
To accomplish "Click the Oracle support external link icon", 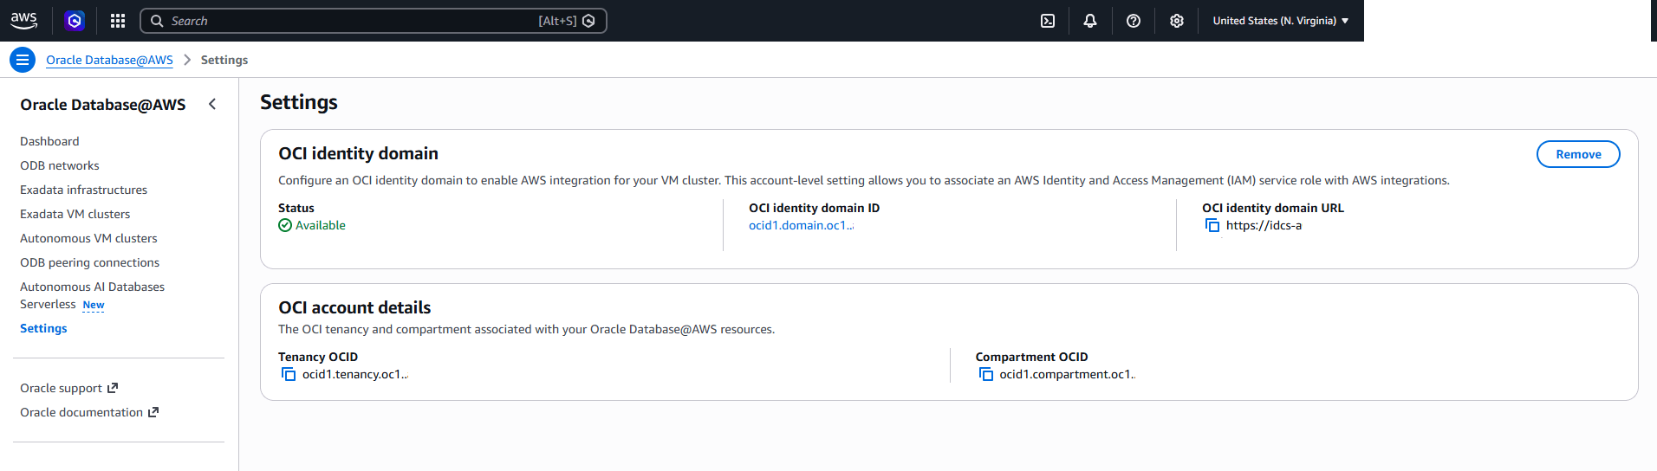I will (x=113, y=388).
